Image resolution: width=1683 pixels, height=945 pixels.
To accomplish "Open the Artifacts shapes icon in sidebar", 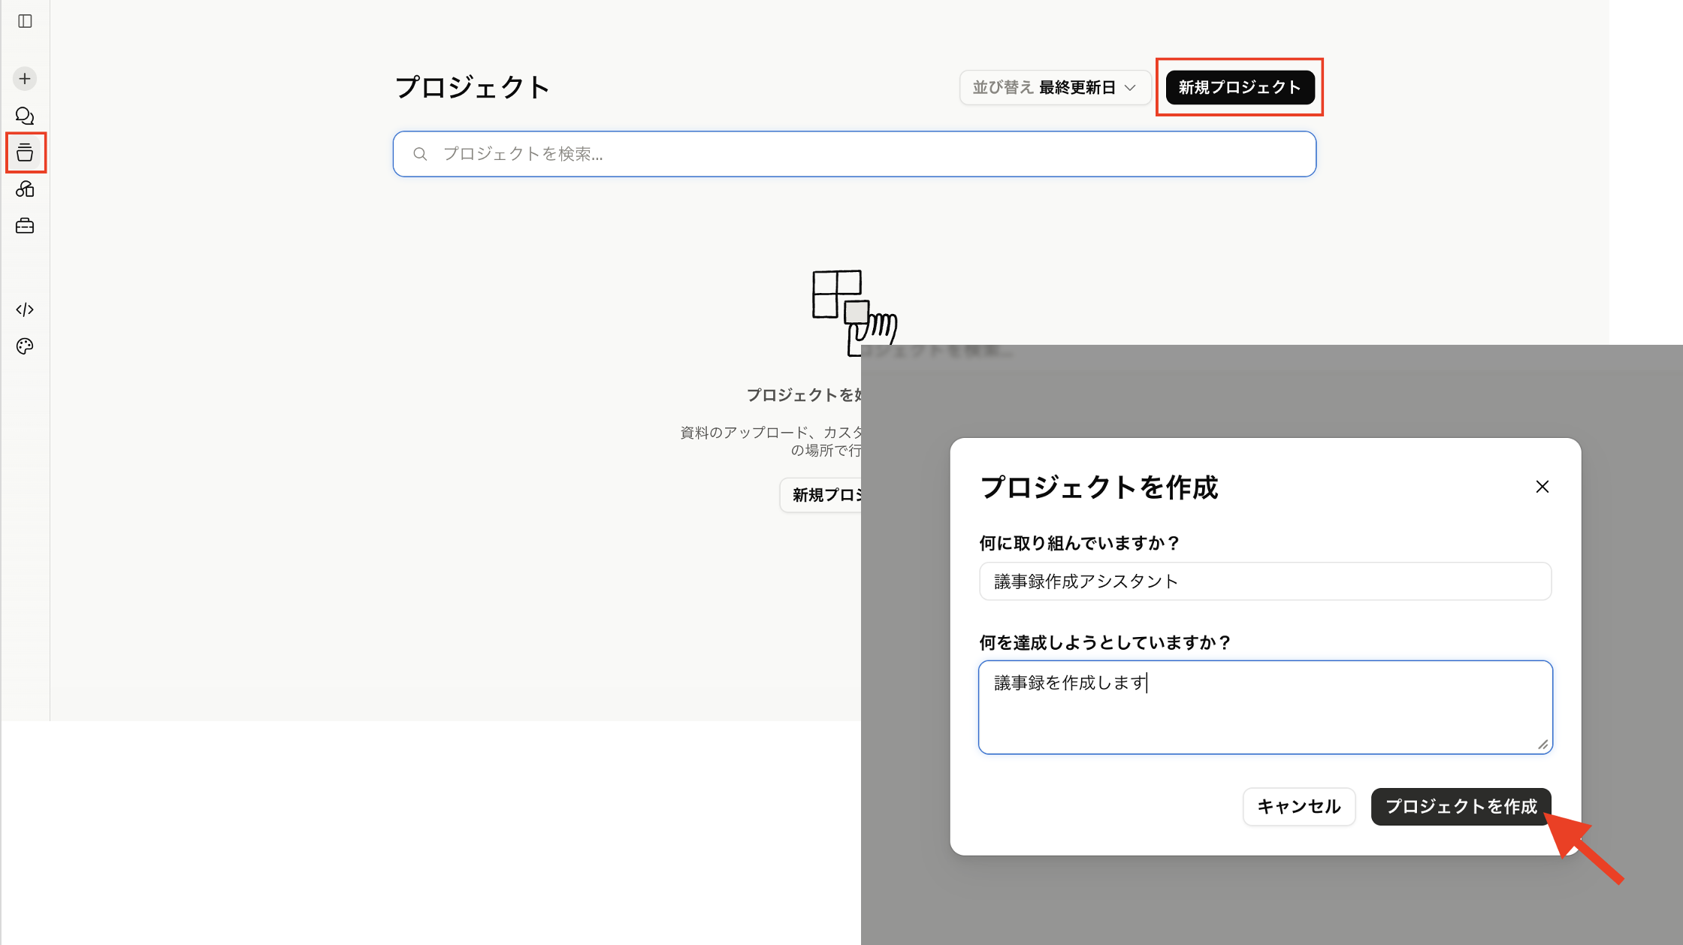I will click(25, 189).
